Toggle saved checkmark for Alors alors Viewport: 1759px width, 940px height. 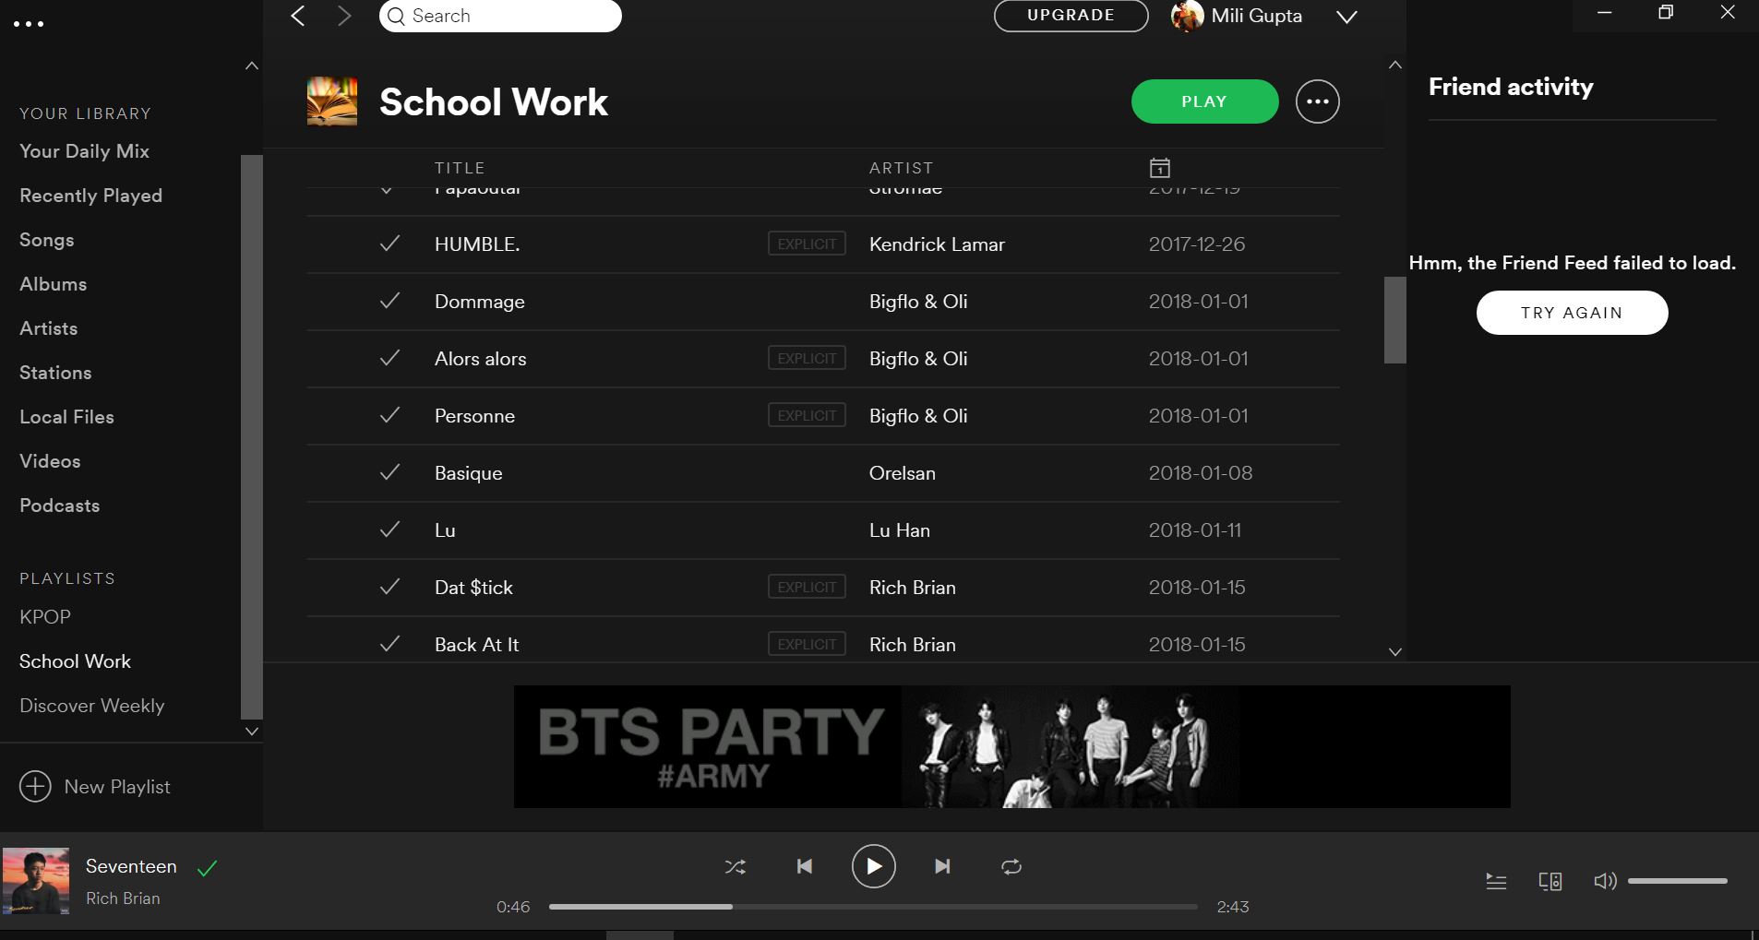[x=390, y=358]
